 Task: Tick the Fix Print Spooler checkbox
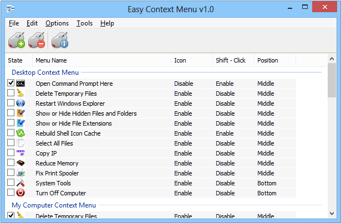[x=11, y=173]
